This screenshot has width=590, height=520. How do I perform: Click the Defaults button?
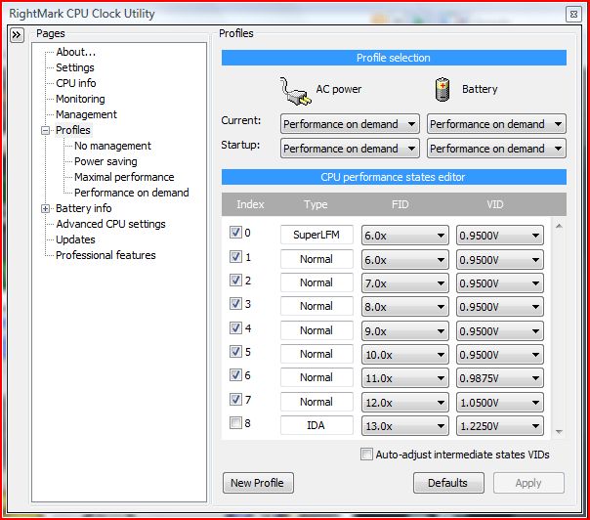tap(448, 483)
